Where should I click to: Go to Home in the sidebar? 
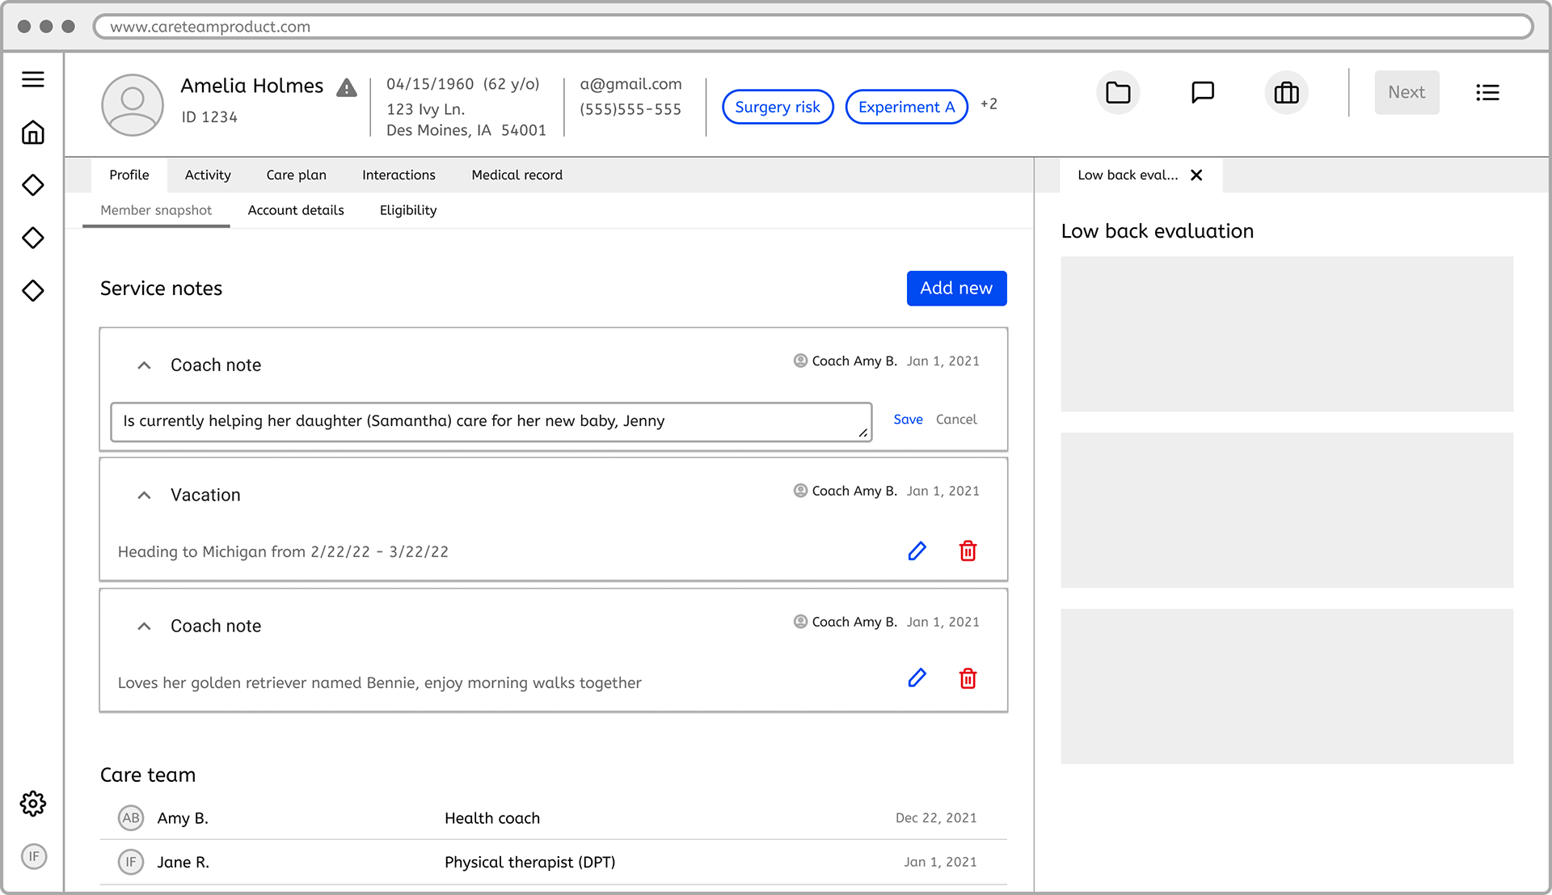tap(33, 132)
